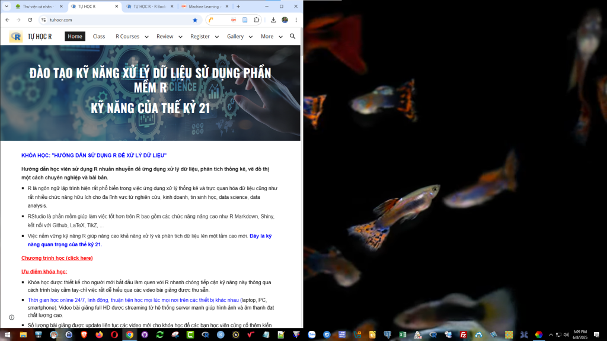Click the info icon at the page bottom-left

12,317
